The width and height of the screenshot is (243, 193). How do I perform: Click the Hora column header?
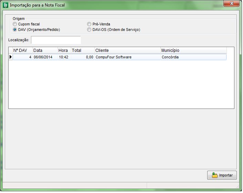pos(64,50)
